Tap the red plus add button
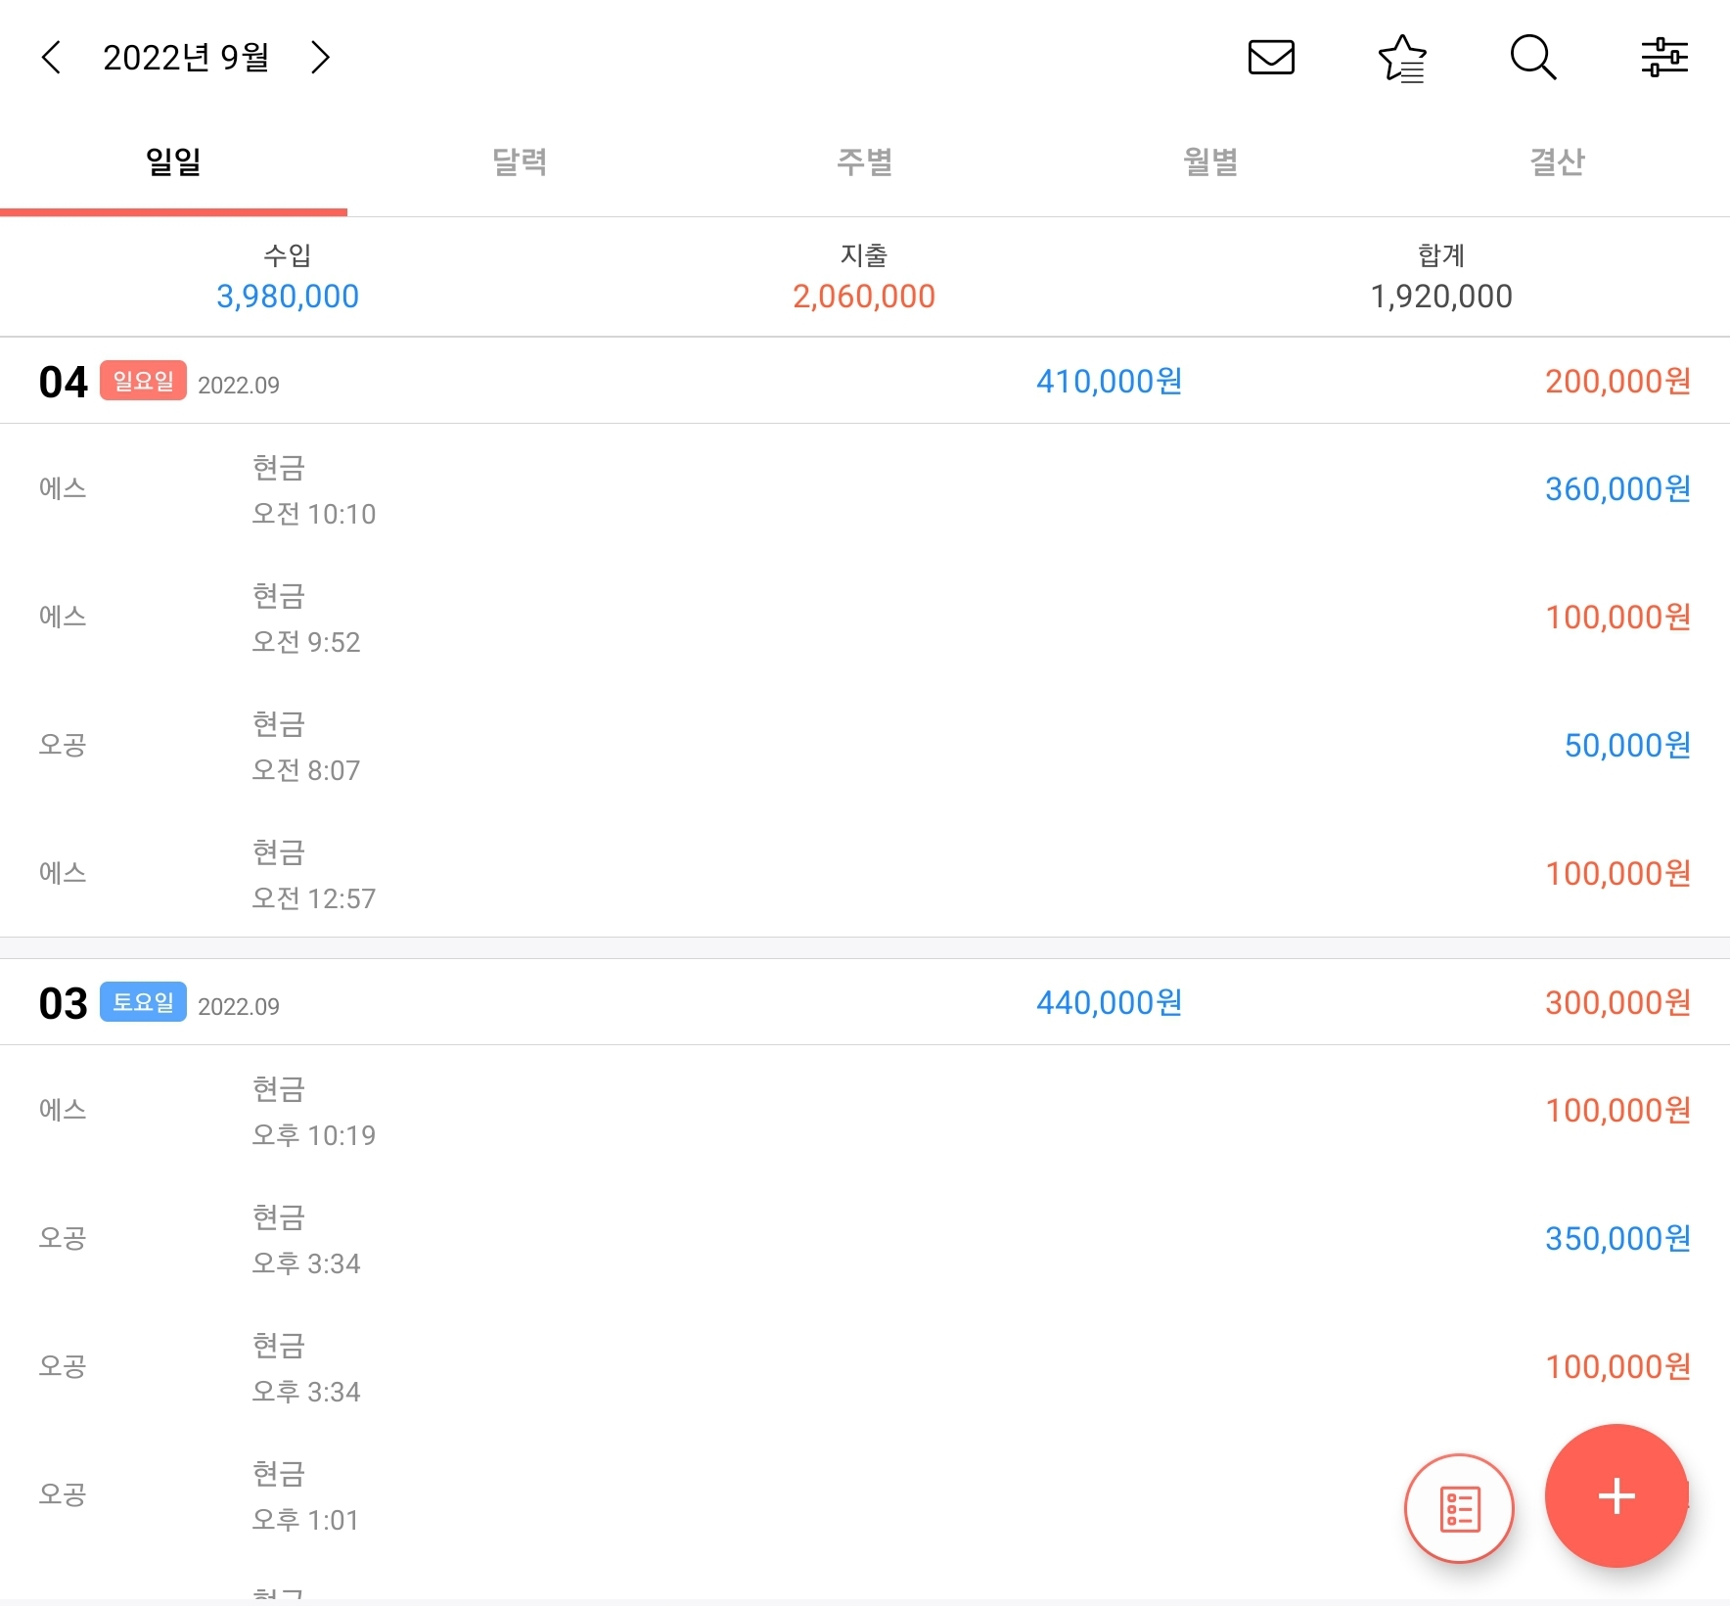The height and width of the screenshot is (1606, 1730). (1616, 1495)
